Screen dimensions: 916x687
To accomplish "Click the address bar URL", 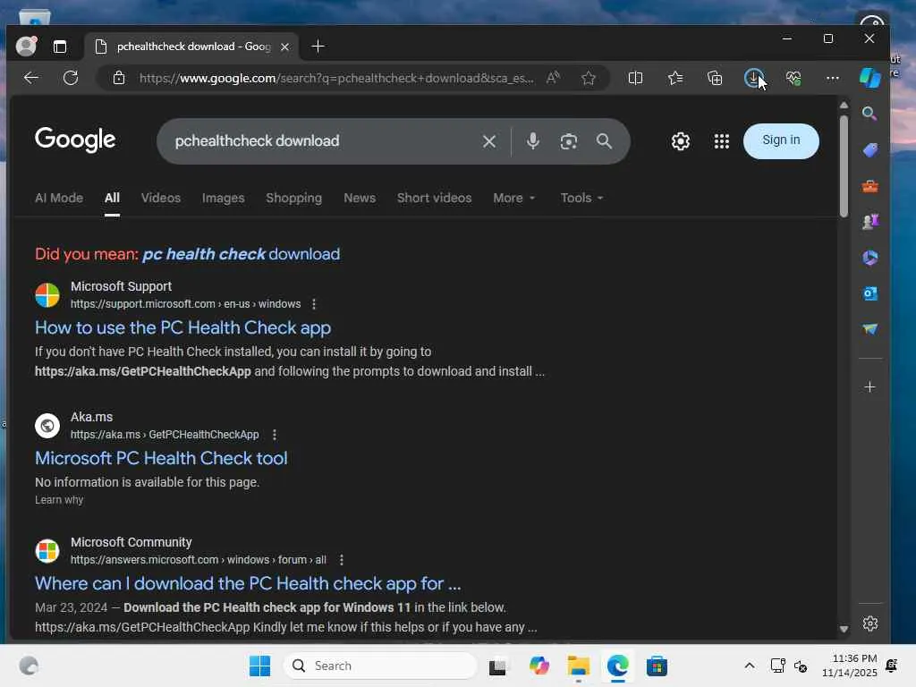I will (336, 78).
